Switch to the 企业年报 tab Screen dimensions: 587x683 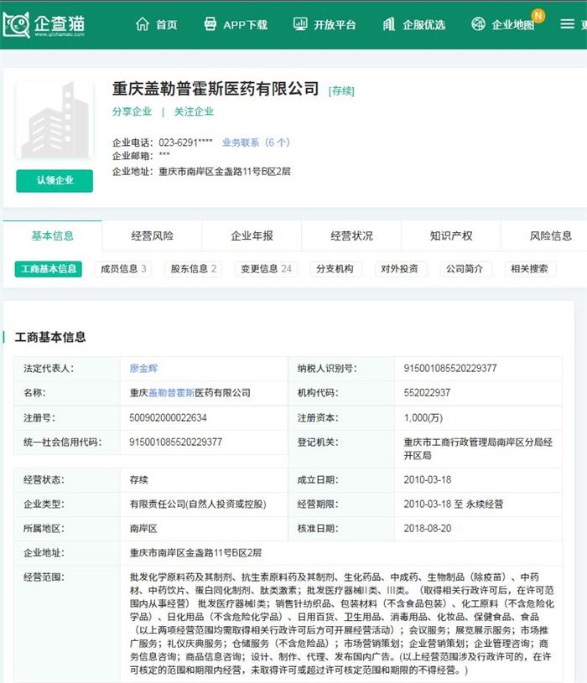click(252, 235)
